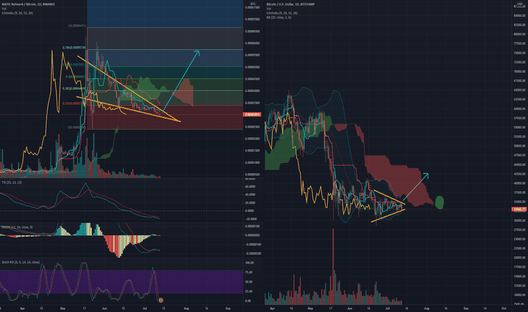Click the red current price tag on MATIC axis
Image resolution: width=528 pixels, height=312 pixels.
[252, 115]
